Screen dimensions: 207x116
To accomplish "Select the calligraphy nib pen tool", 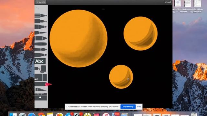I will click(41, 33).
